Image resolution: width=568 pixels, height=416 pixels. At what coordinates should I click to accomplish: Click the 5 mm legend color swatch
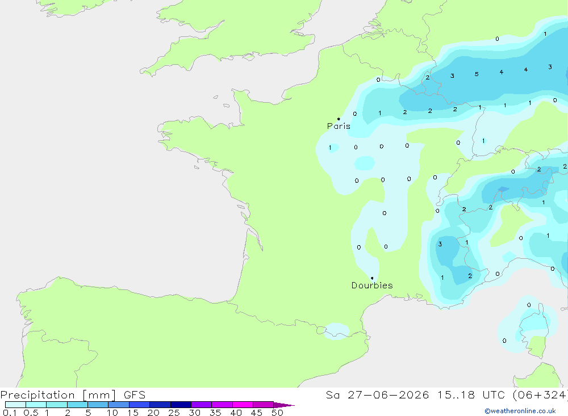click(x=98, y=405)
